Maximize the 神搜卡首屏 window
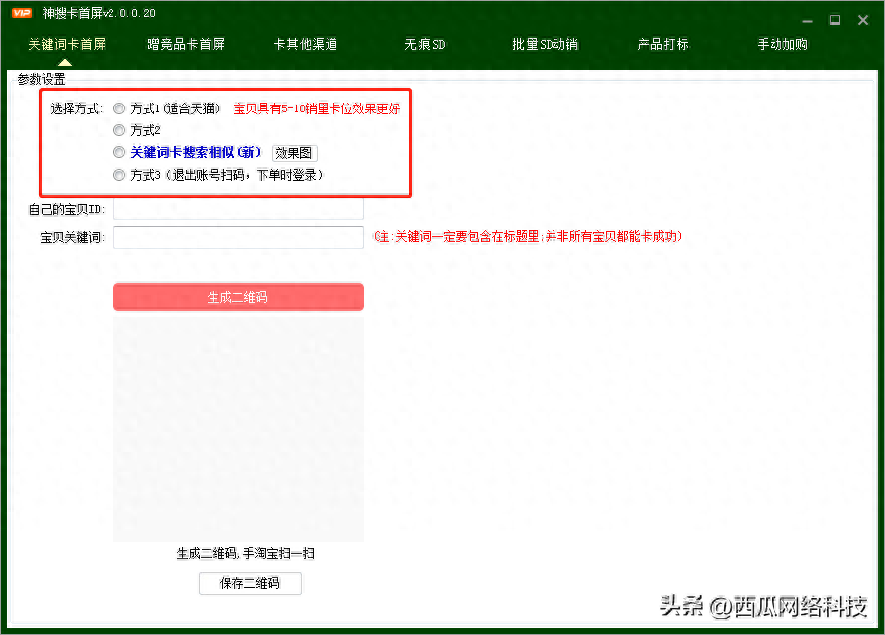Screen dimensions: 885x635 pos(834,20)
